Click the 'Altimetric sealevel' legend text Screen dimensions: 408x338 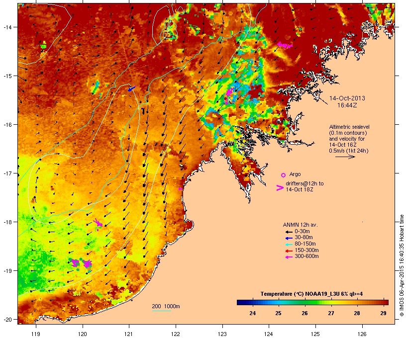(349, 127)
